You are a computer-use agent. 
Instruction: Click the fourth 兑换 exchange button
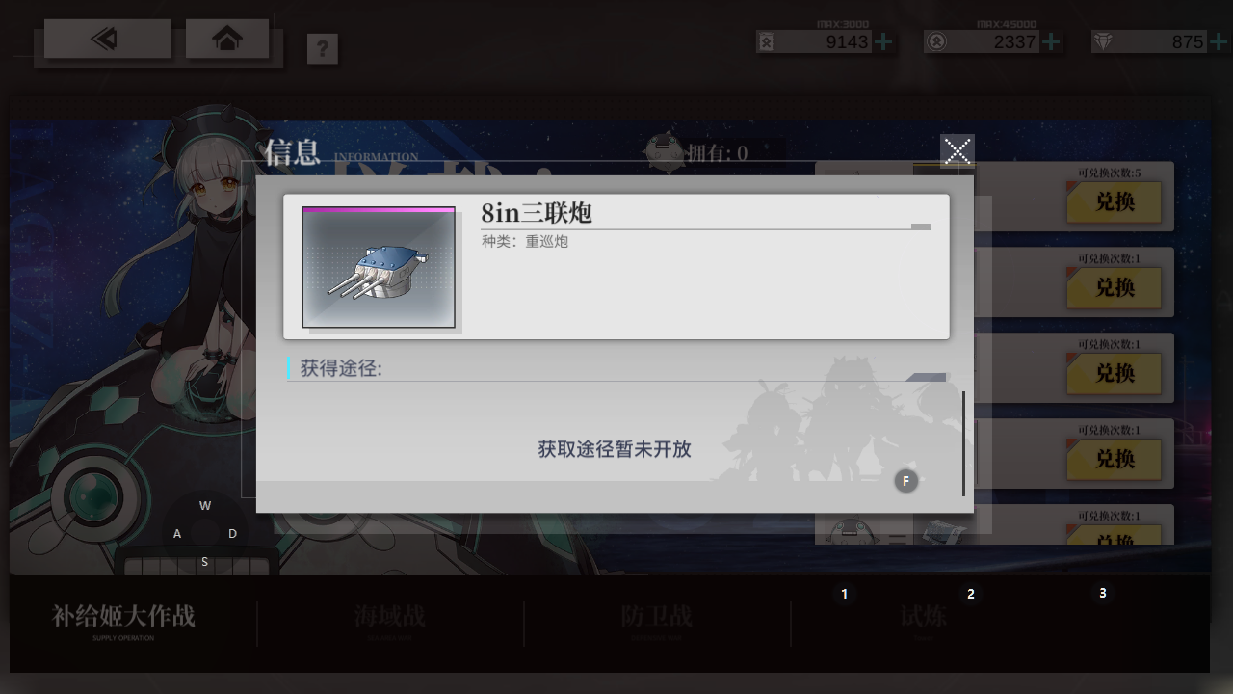[1114, 459]
